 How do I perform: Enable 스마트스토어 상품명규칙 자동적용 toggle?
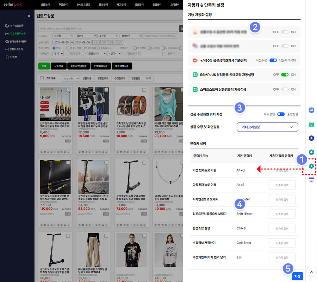pyautogui.click(x=285, y=90)
